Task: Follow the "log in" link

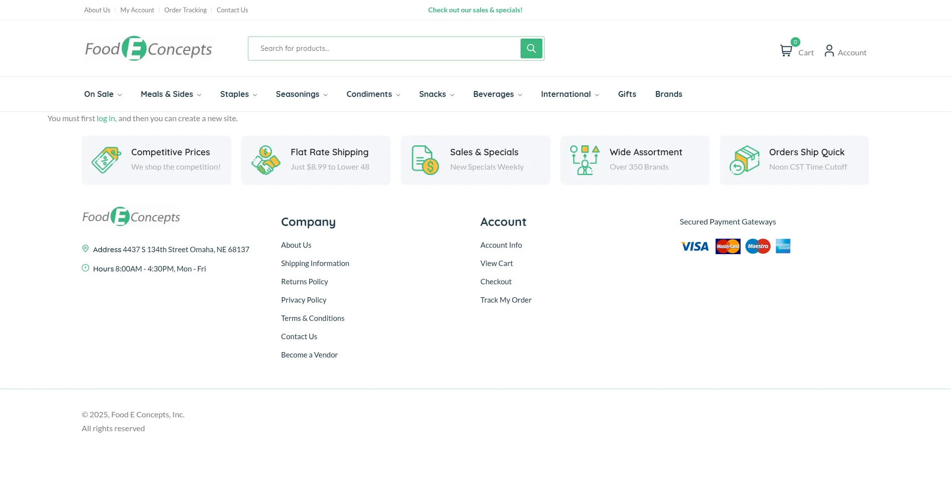Action: click(x=106, y=119)
